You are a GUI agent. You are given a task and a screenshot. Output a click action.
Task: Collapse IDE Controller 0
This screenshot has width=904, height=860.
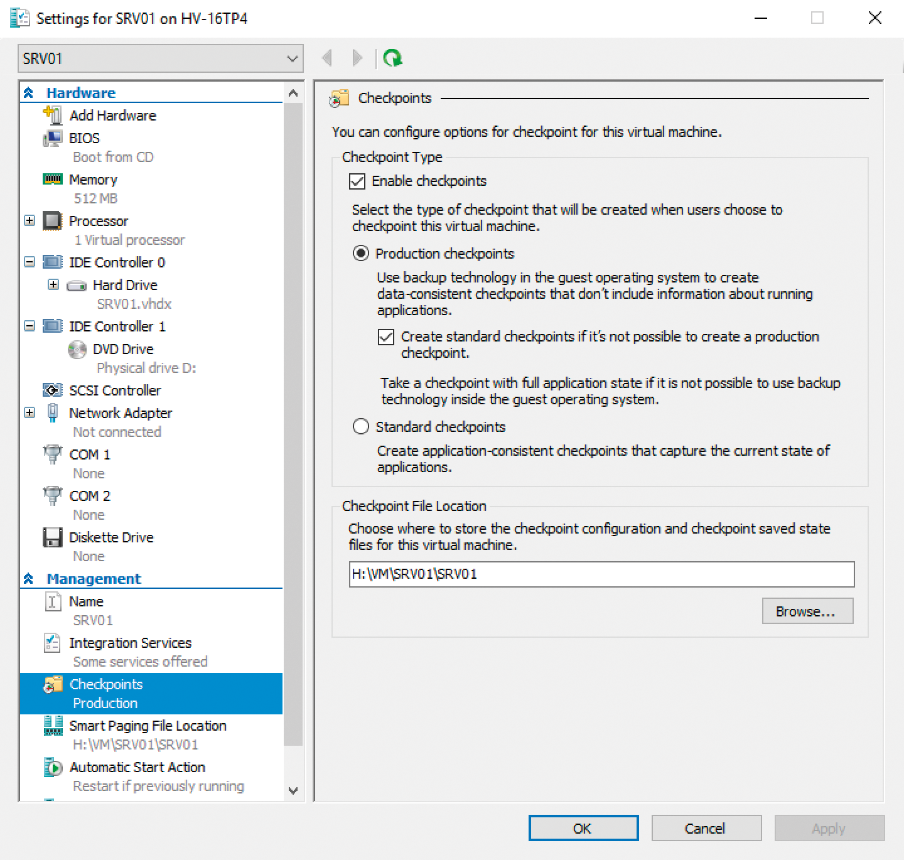[29, 262]
